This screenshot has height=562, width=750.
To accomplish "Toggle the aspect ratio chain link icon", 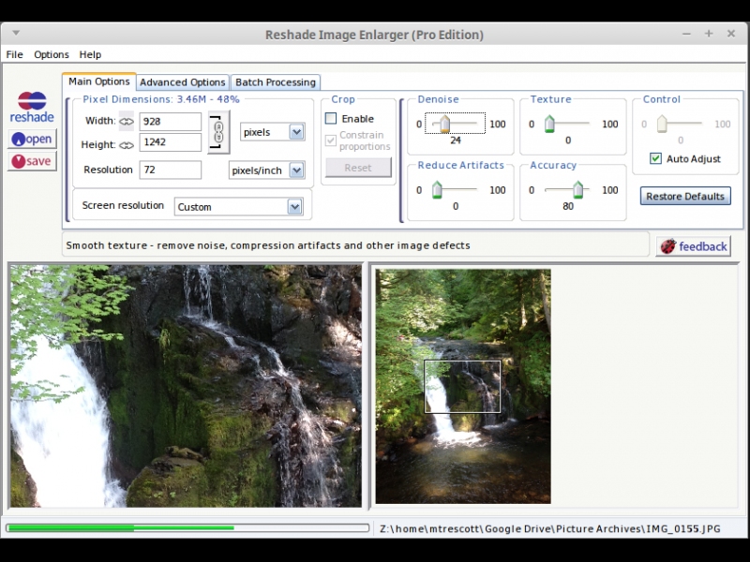I will pos(217,131).
